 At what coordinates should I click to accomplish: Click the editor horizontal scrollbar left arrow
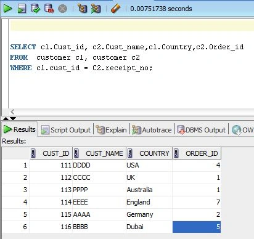tap(12, 111)
